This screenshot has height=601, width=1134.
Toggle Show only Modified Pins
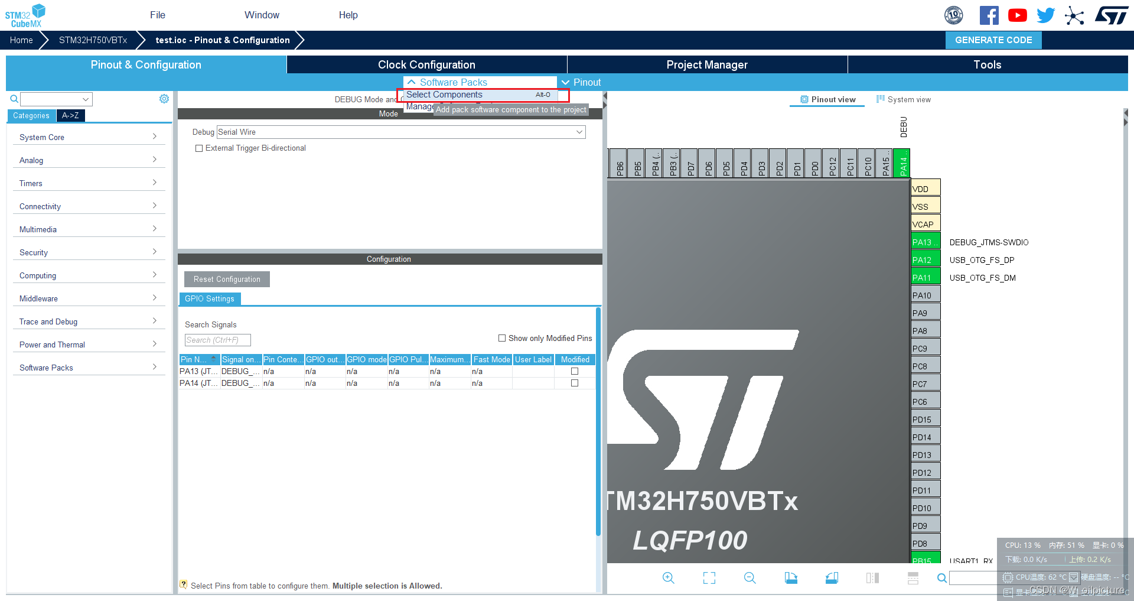pyautogui.click(x=502, y=338)
